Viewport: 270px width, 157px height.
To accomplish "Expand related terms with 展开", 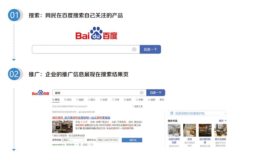I will pos(223,121).
